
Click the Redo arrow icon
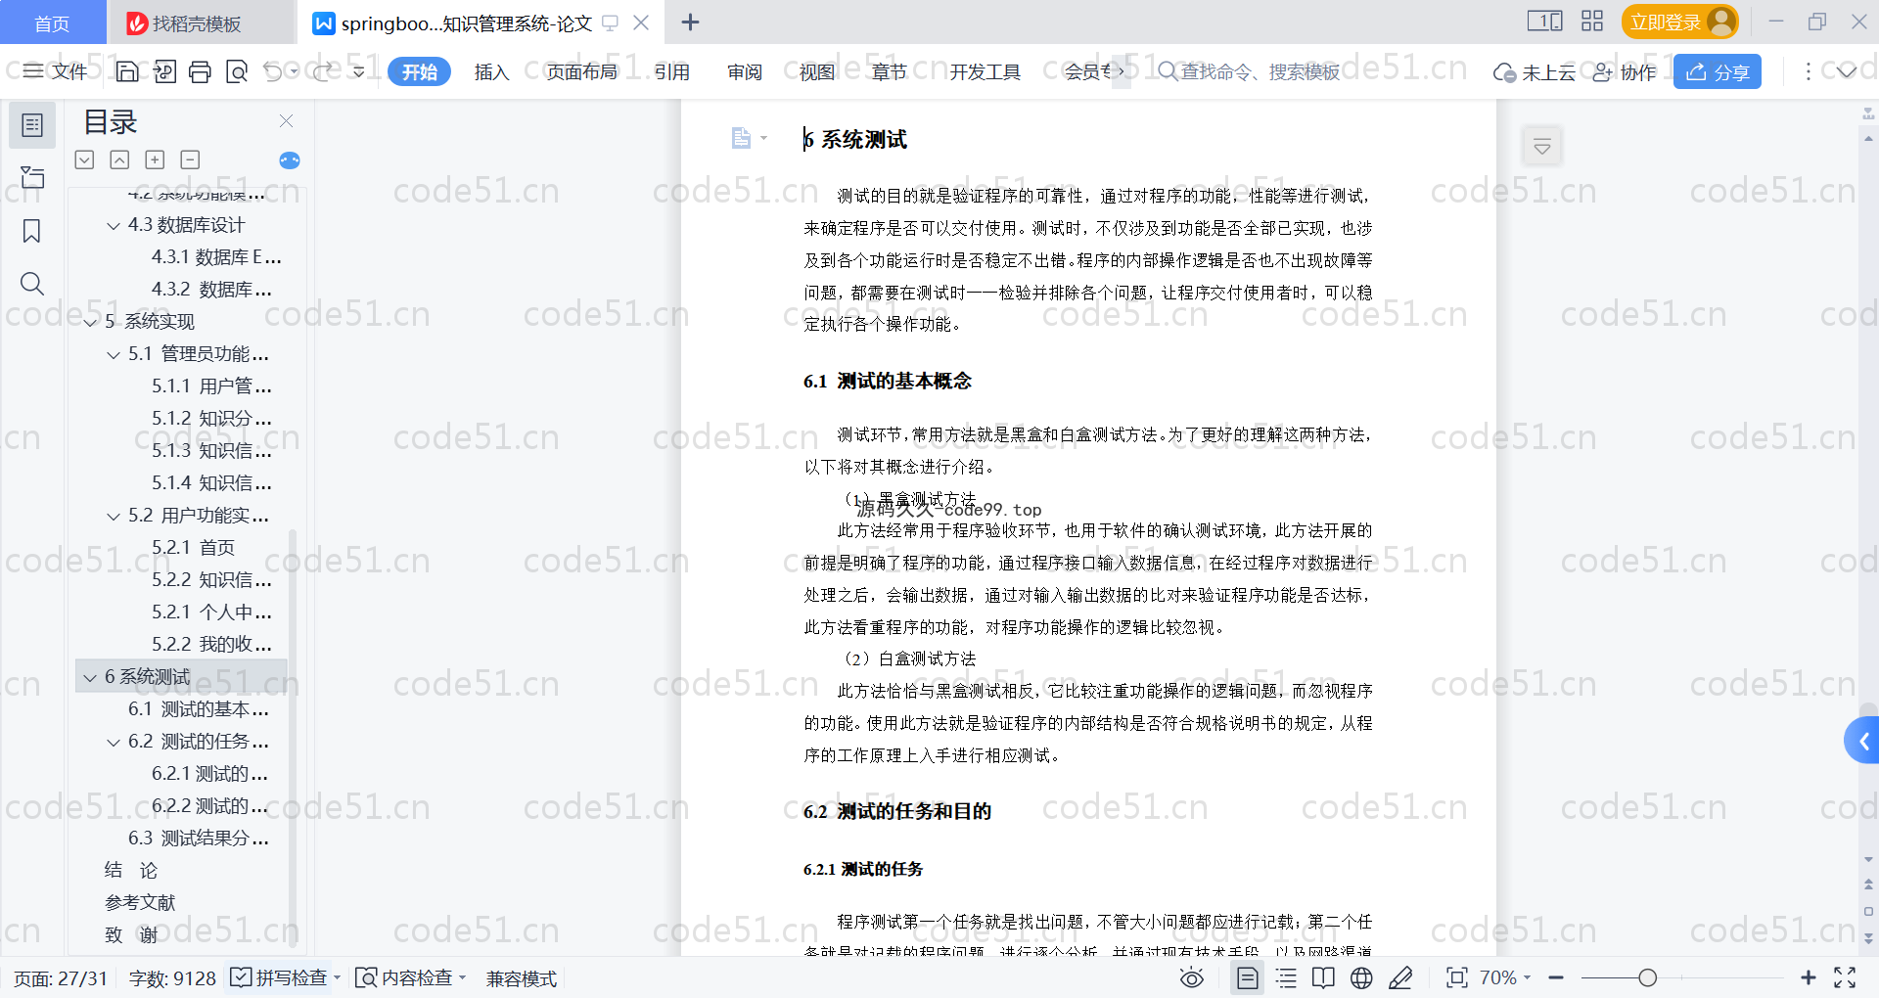(x=322, y=71)
